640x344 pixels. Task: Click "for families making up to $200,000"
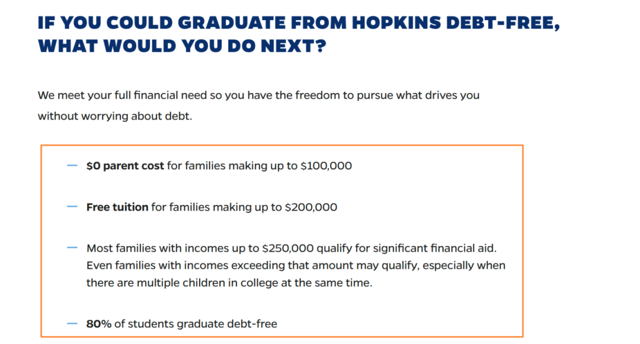pyautogui.click(x=244, y=207)
